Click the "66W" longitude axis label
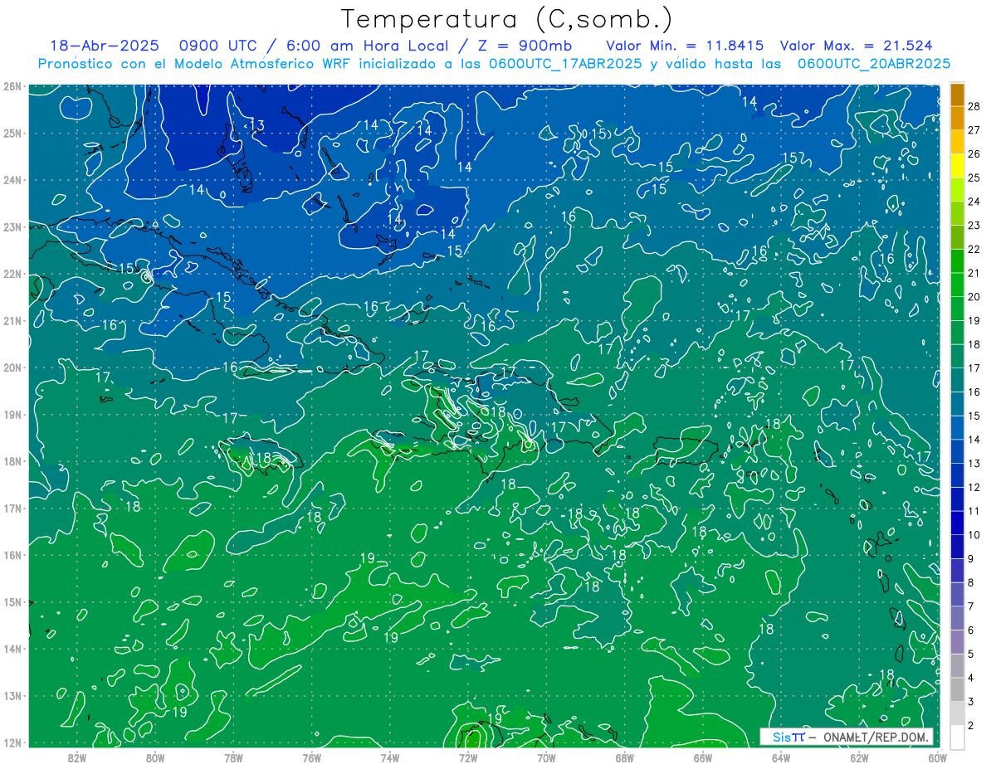This screenshot has height=769, width=996. click(x=703, y=757)
